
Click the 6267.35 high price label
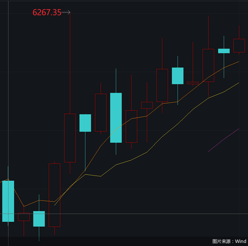pos(47,12)
